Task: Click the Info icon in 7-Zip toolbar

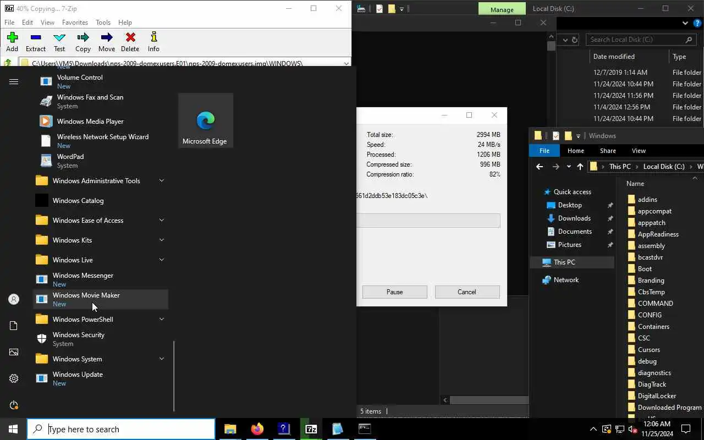Action: click(153, 37)
